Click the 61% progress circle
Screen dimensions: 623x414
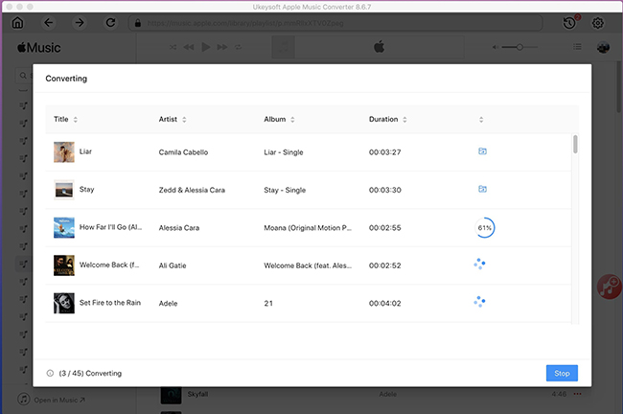tap(485, 228)
